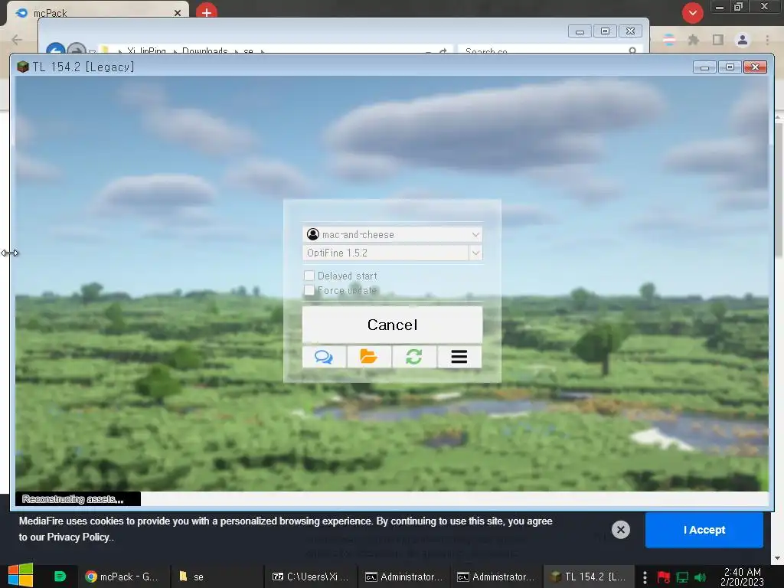Click the volume speaker tray icon

click(x=701, y=577)
